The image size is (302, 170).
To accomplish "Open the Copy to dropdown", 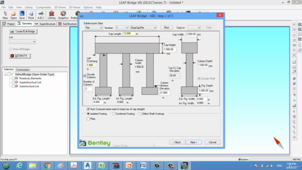I will coord(194,28).
